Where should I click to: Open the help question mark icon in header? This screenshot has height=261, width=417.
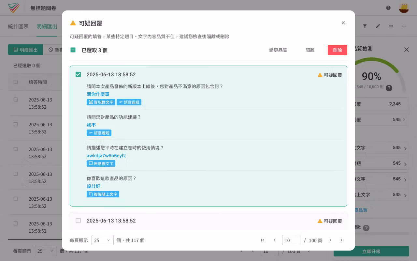(388, 8)
